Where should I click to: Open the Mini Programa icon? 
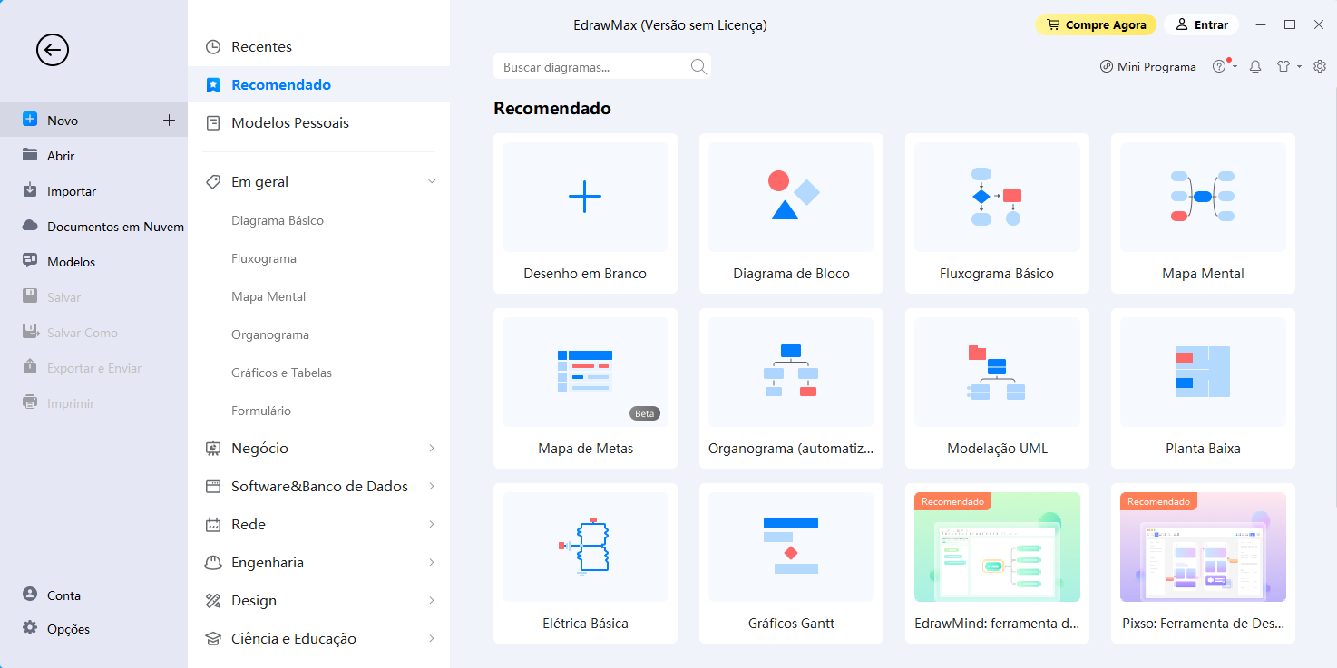[1107, 66]
